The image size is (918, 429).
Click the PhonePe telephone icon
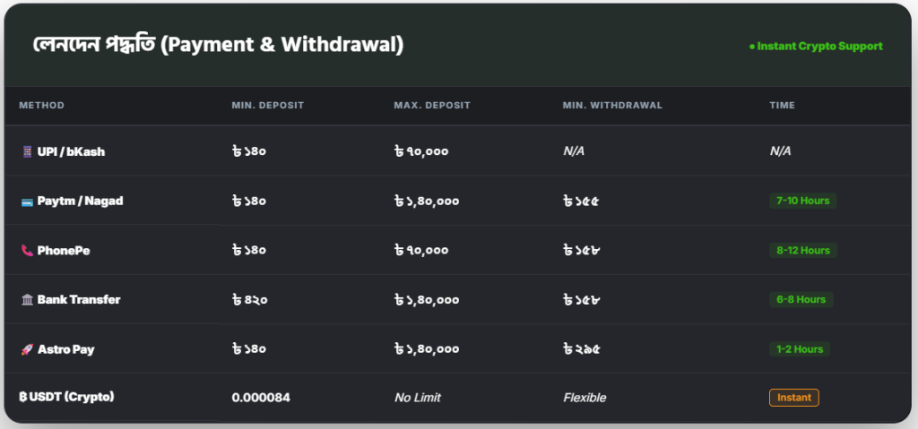[26, 251]
